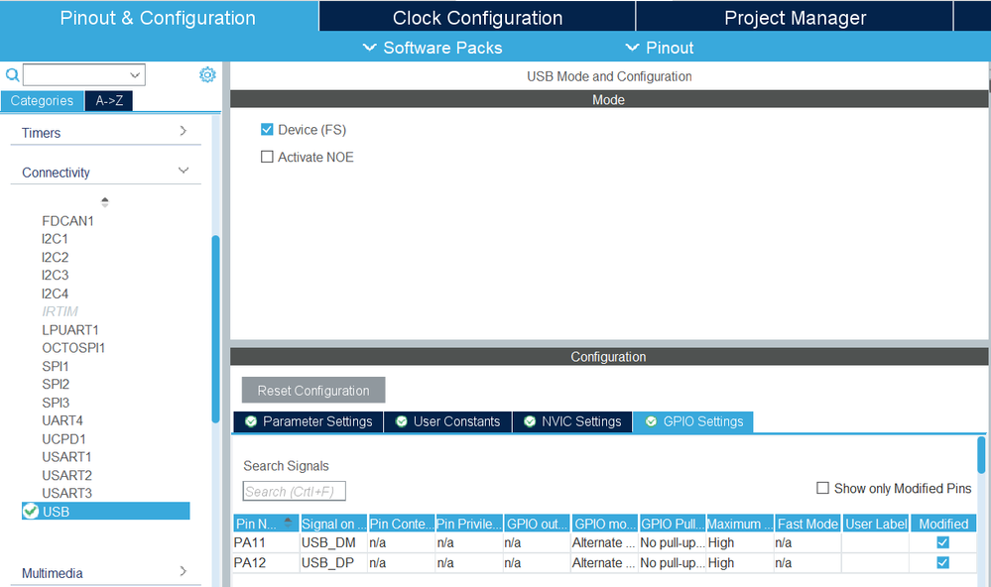Select OCTOSPI1 in the peripheral list

click(x=73, y=347)
